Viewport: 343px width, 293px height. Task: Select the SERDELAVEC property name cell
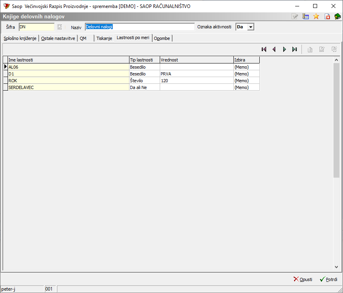point(69,87)
